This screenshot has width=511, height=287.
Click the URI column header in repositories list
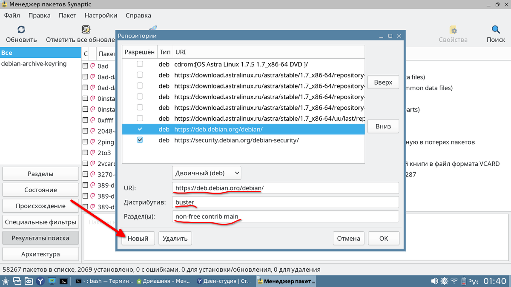(x=268, y=52)
